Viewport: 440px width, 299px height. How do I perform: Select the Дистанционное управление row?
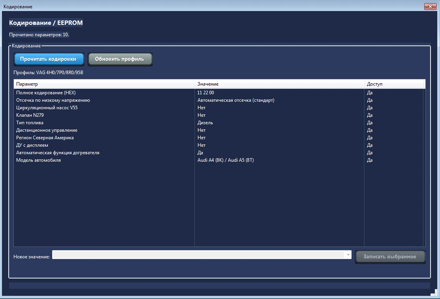220,130
